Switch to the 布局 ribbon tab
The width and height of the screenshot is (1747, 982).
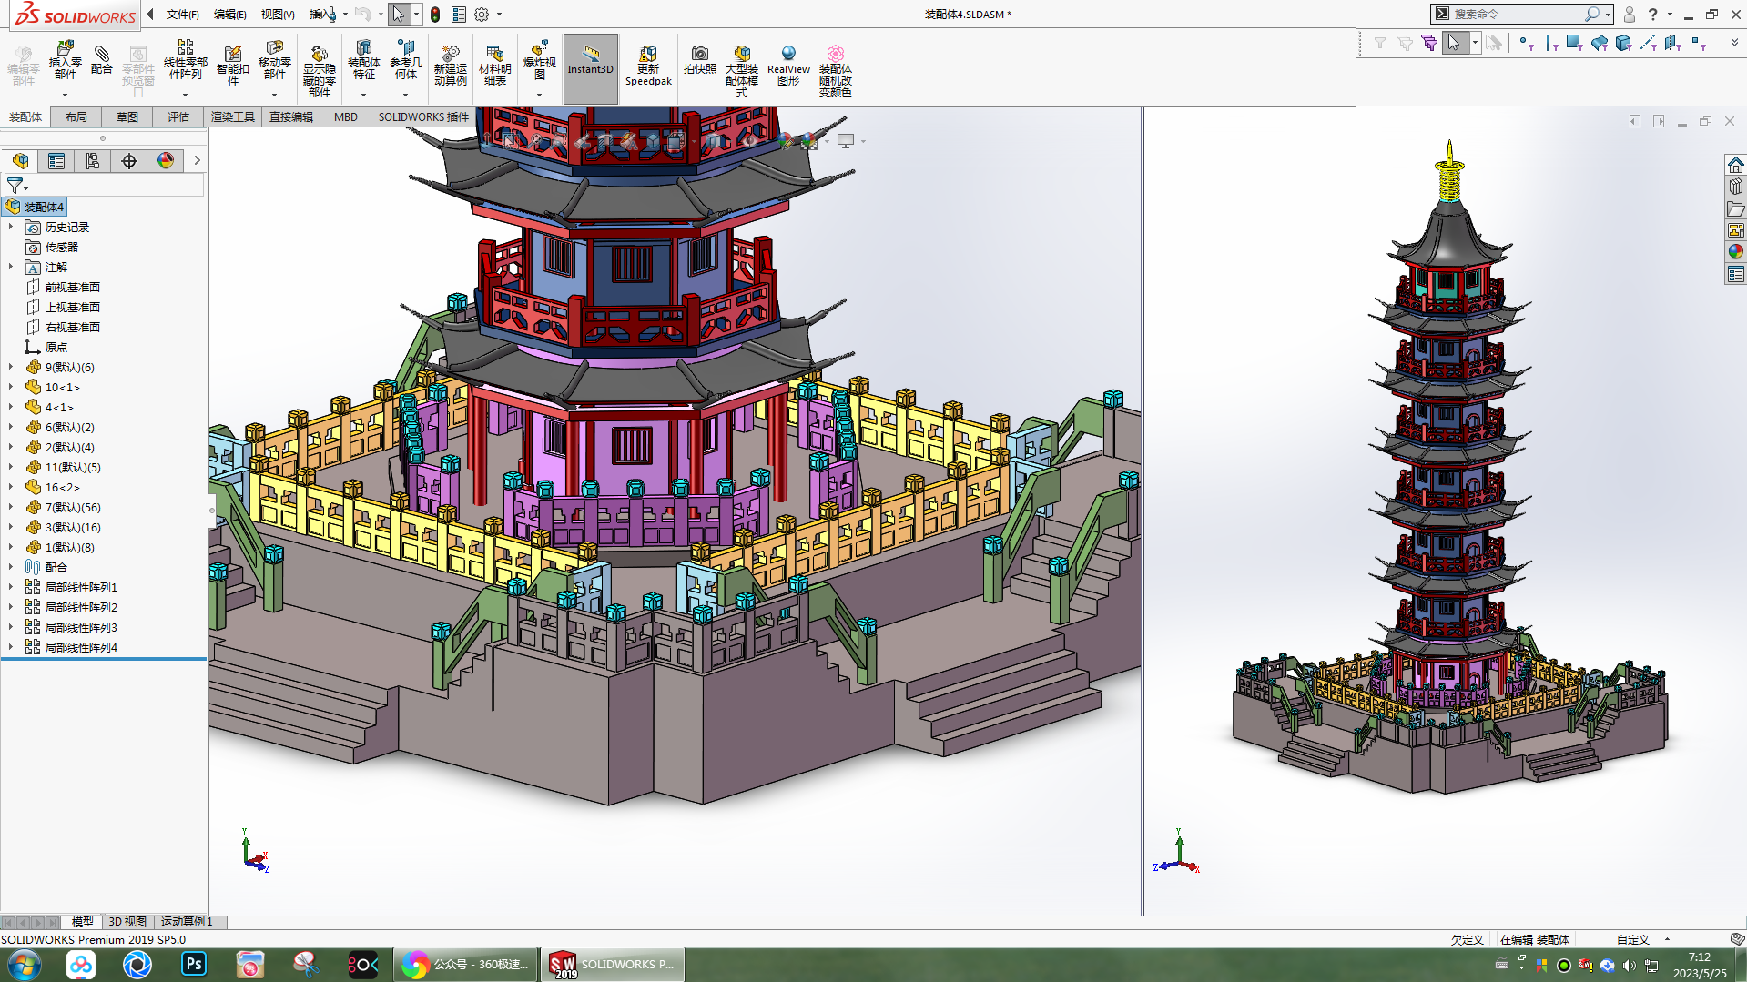click(76, 116)
